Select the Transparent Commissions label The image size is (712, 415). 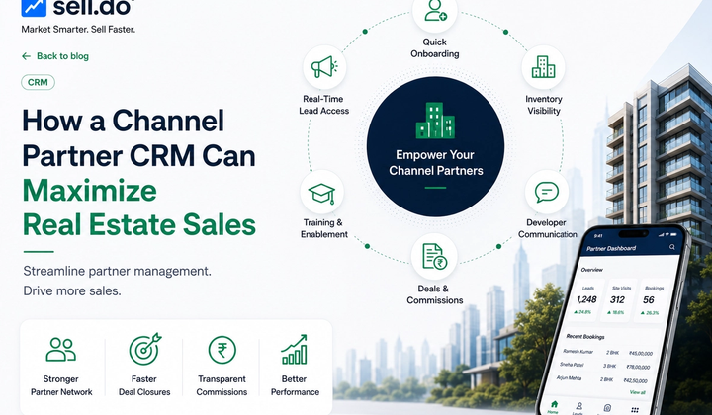pyautogui.click(x=222, y=385)
